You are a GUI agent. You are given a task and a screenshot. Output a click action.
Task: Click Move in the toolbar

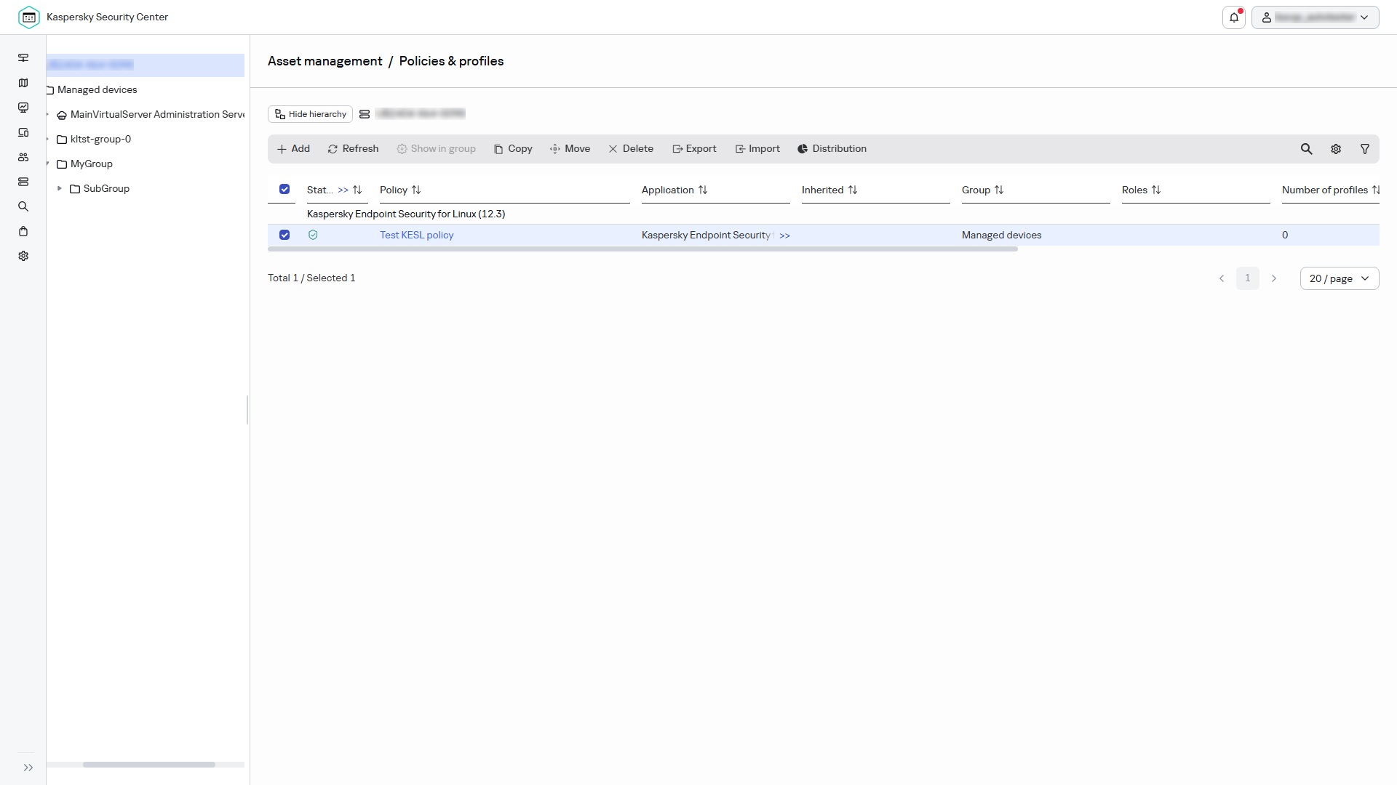coord(570,149)
